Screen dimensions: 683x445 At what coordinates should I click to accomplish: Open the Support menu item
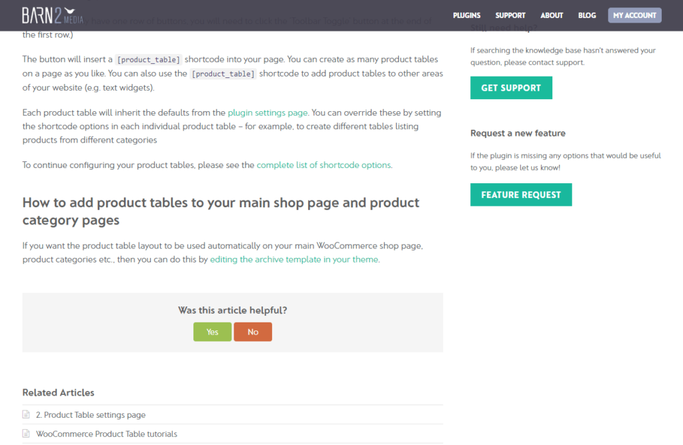510,15
